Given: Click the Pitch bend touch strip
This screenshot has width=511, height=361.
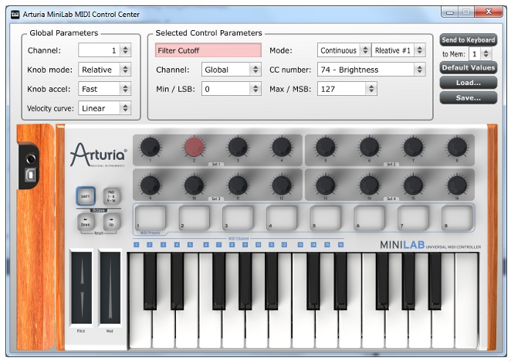Looking at the screenshot, I should pos(82,288).
